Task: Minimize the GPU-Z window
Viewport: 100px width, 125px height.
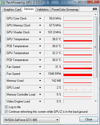Action: tap(77, 2)
